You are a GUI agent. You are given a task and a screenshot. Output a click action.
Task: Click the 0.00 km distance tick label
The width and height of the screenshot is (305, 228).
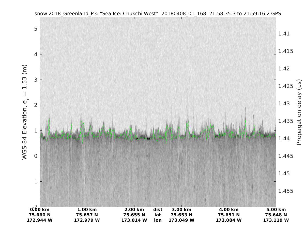point(40,210)
